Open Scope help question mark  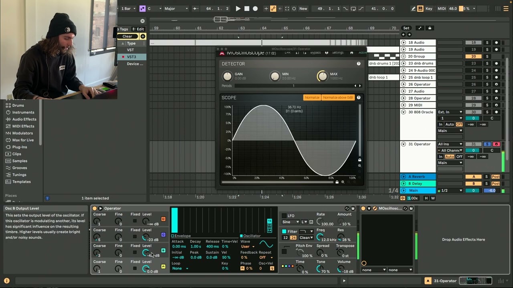coord(359,98)
